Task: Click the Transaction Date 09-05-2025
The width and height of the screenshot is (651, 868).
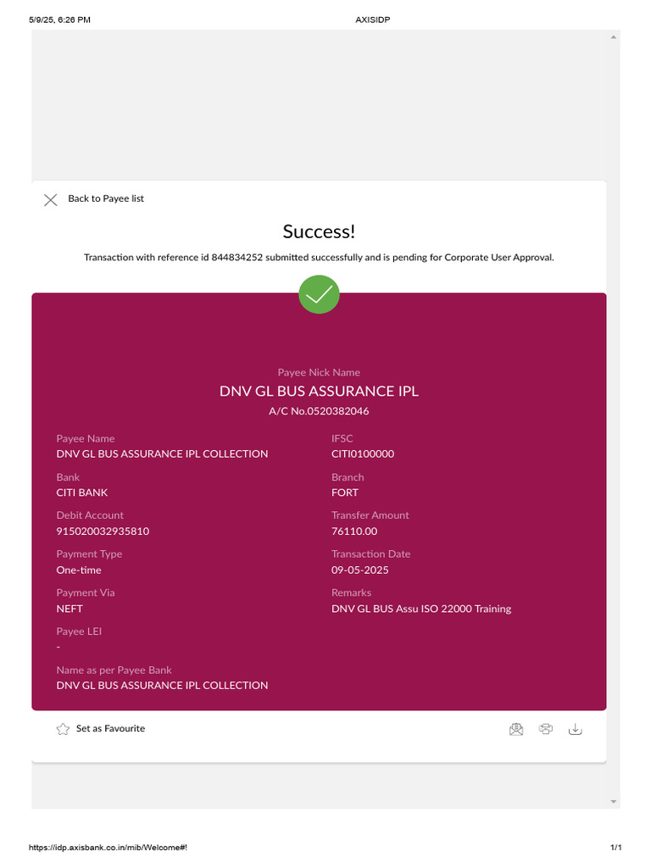Action: click(360, 570)
